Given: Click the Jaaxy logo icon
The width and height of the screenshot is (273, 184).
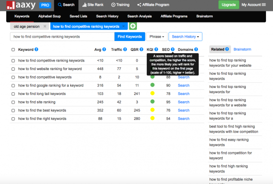Looking at the screenshot, I should [x=11, y=5].
